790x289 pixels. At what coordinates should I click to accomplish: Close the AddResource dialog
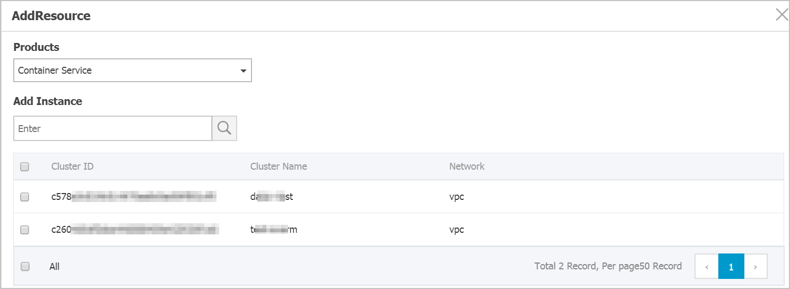point(782,15)
